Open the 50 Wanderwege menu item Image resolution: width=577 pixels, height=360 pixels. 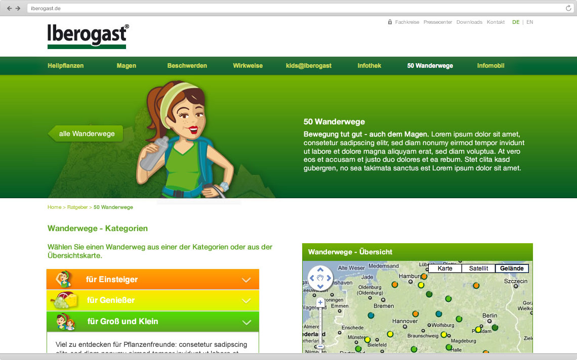tap(430, 66)
